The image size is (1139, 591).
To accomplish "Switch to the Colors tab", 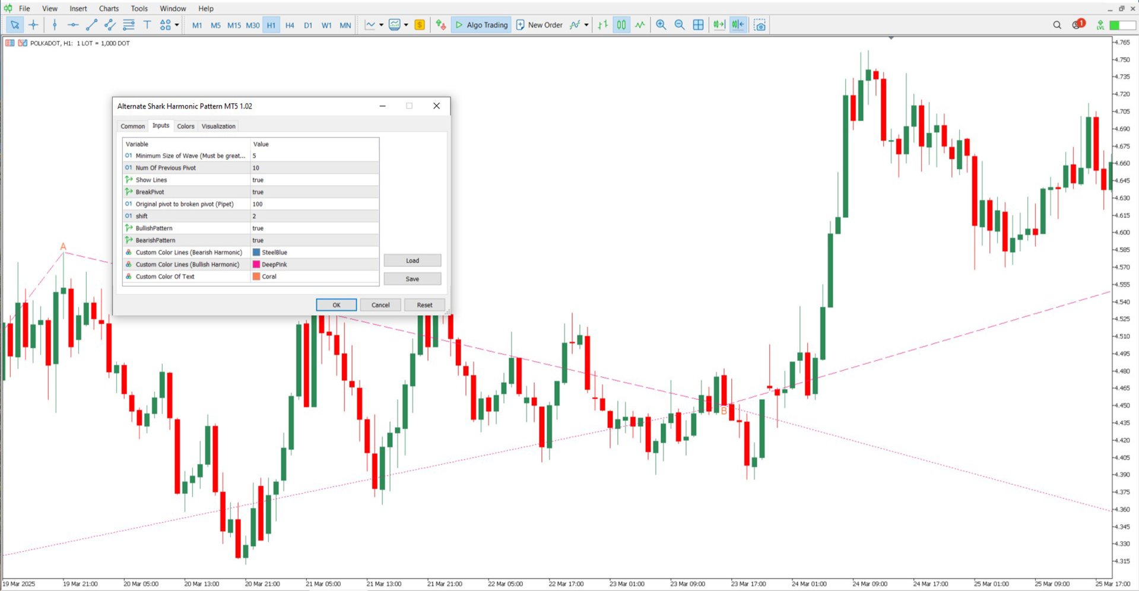I will coord(186,126).
